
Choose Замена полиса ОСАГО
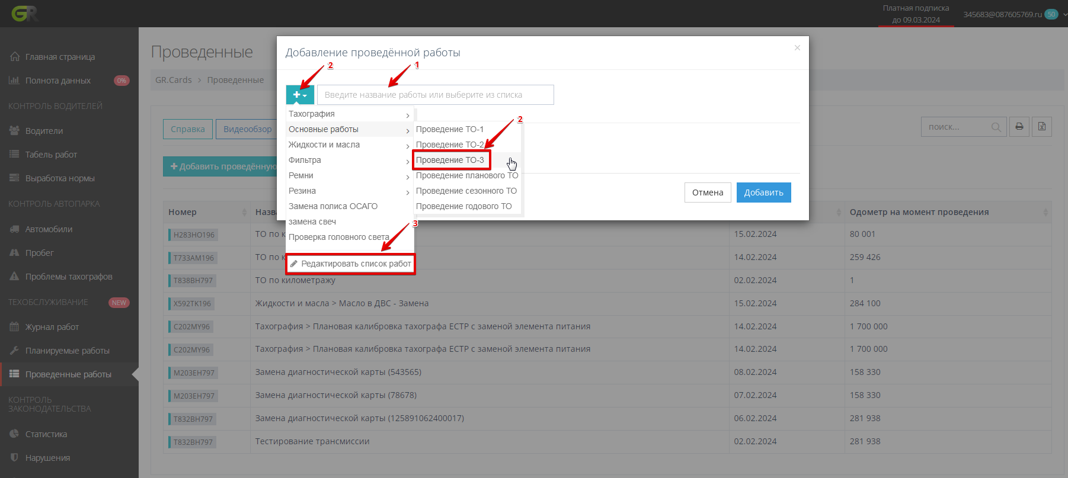tap(349, 206)
